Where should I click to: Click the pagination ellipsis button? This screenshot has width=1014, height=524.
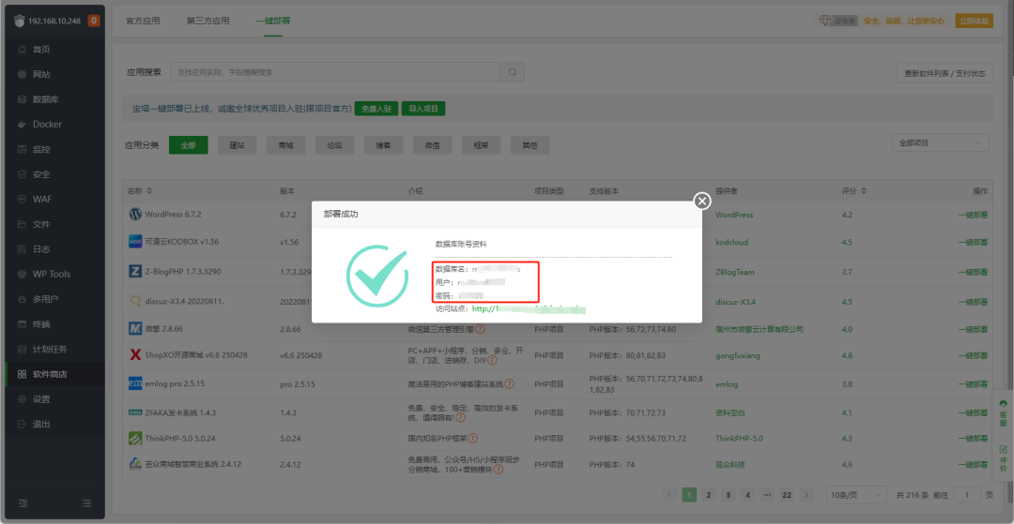pos(767,495)
